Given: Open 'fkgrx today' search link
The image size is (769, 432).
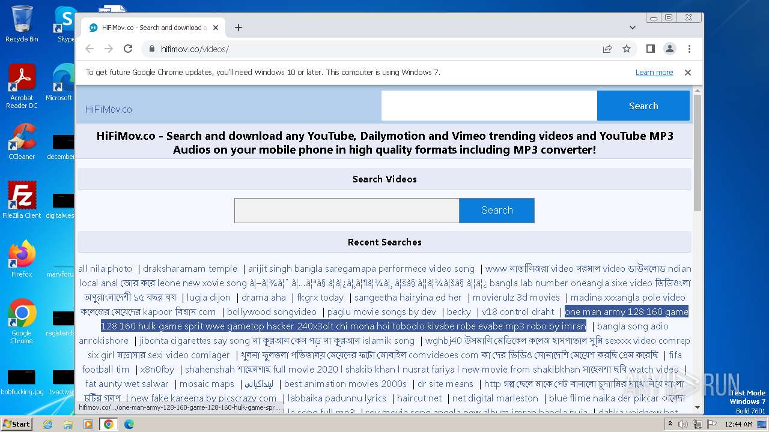Looking at the screenshot, I should pyautogui.click(x=320, y=298).
